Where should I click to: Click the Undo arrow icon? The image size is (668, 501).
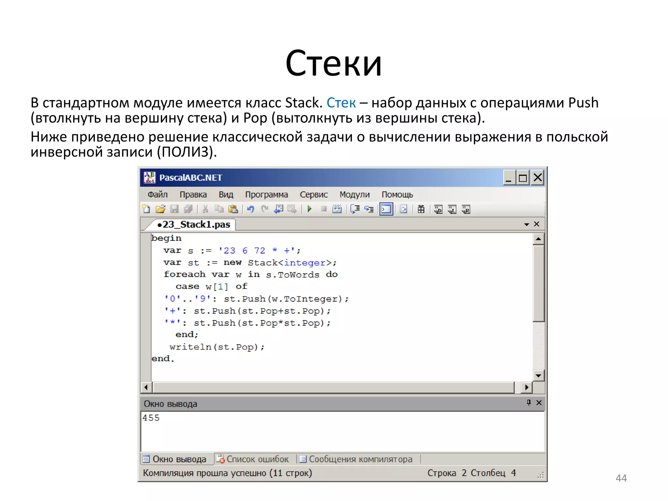tap(250, 209)
